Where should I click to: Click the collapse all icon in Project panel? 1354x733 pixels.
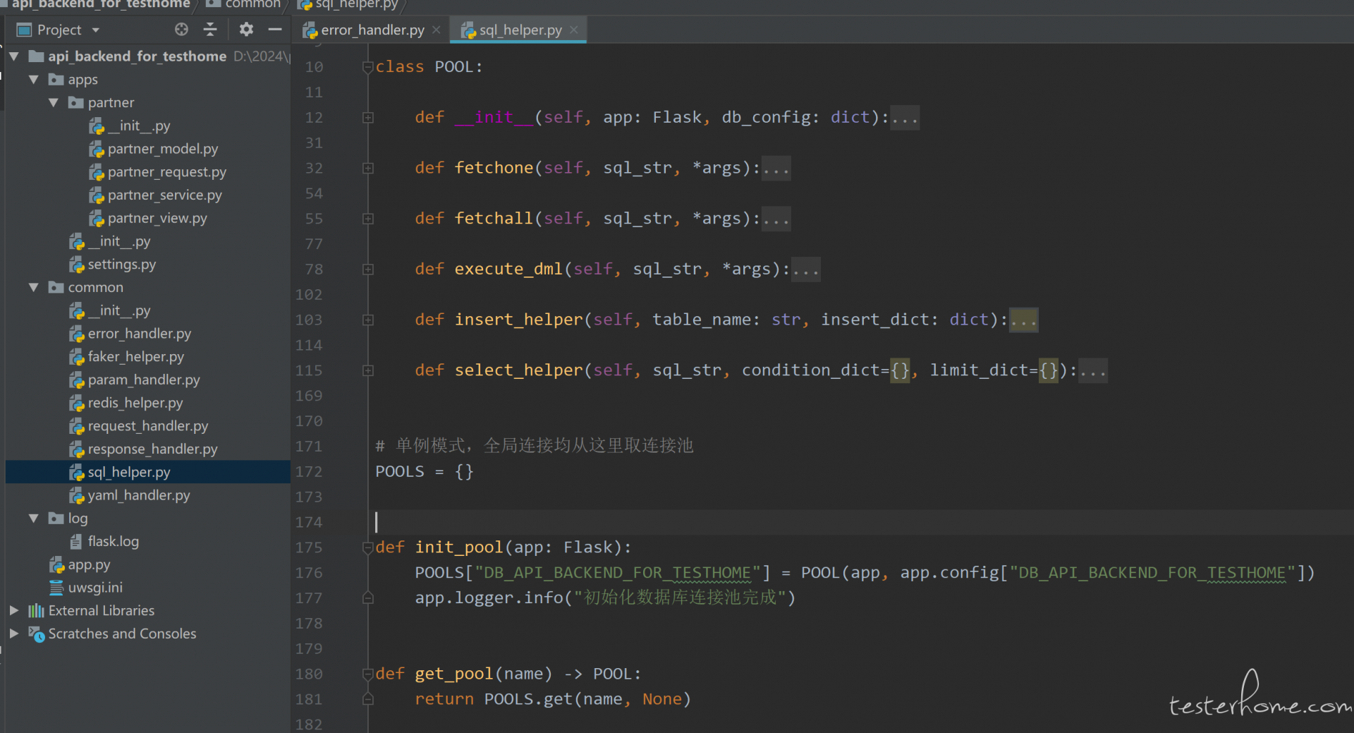(210, 30)
